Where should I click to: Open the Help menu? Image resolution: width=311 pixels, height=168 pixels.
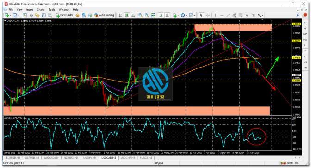[75, 10]
